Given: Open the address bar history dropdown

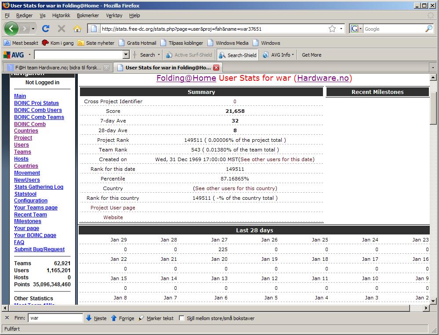Looking at the screenshot, I should (x=341, y=29).
